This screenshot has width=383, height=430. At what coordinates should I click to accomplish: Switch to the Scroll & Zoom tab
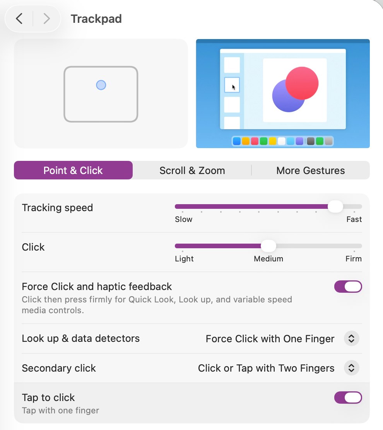(192, 171)
